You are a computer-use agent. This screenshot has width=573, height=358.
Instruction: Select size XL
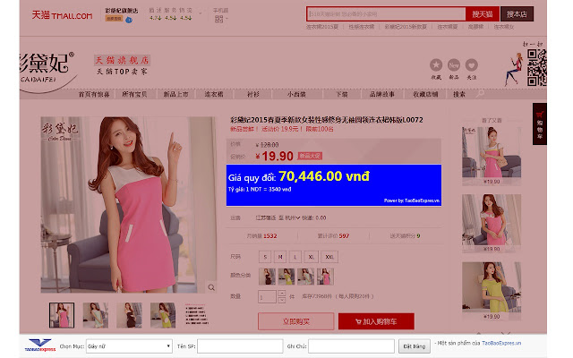pyautogui.click(x=311, y=257)
